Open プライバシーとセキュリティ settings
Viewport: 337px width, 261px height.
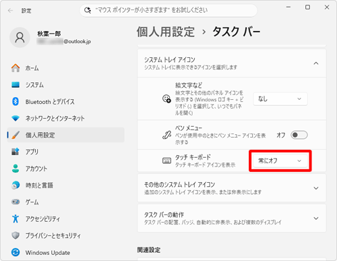pos(66,235)
